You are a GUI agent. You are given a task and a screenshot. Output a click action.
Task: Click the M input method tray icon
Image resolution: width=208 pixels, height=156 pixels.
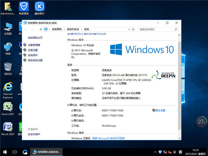point(180,152)
